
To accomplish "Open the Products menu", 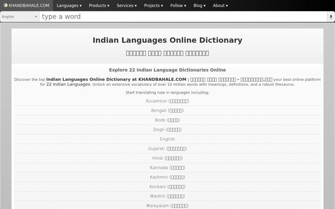I will [x=99, y=6].
